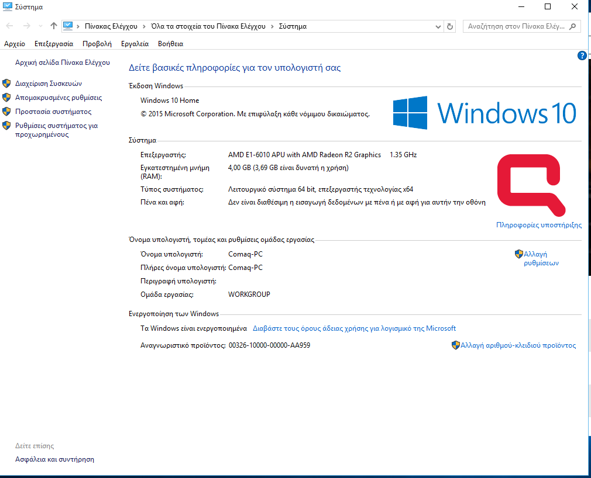Click Αλλαγή ρυθμίσεων link
This screenshot has height=478, width=591.
tap(541, 258)
